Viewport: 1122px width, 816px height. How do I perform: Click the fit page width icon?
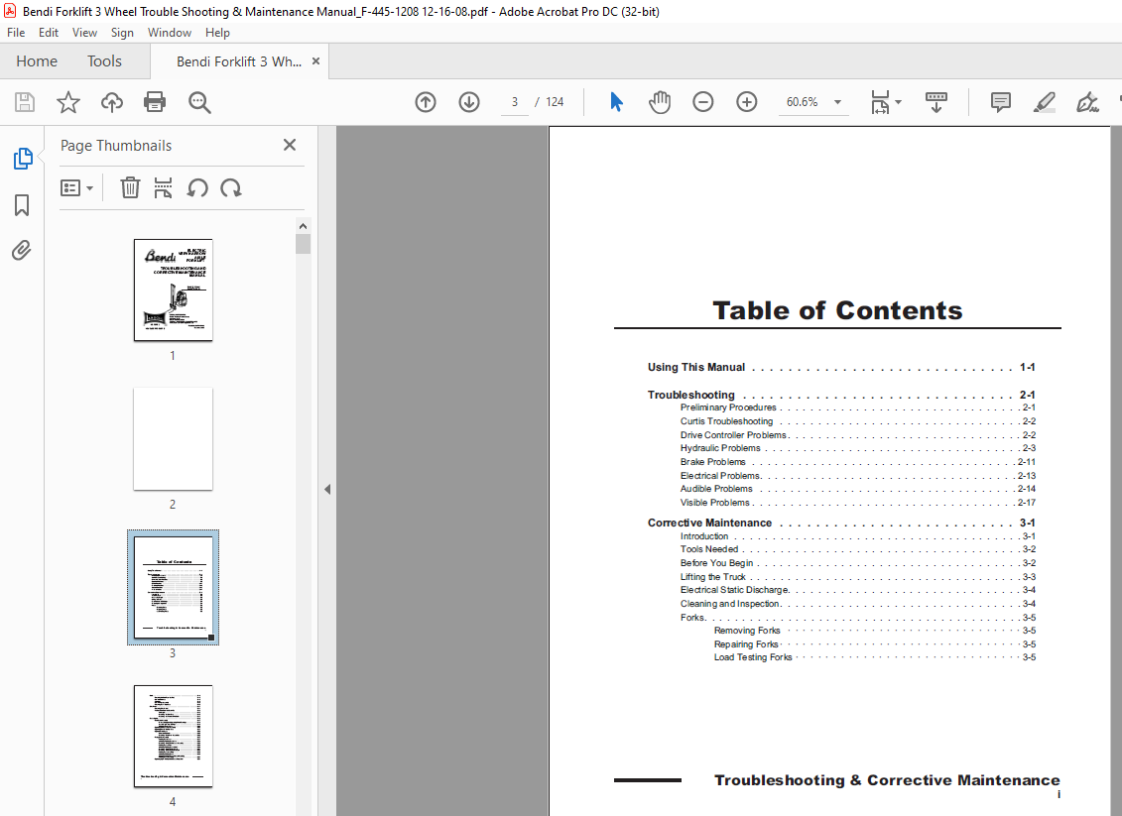point(880,102)
